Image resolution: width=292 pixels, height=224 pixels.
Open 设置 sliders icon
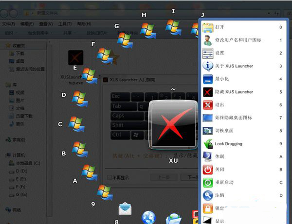208,53
